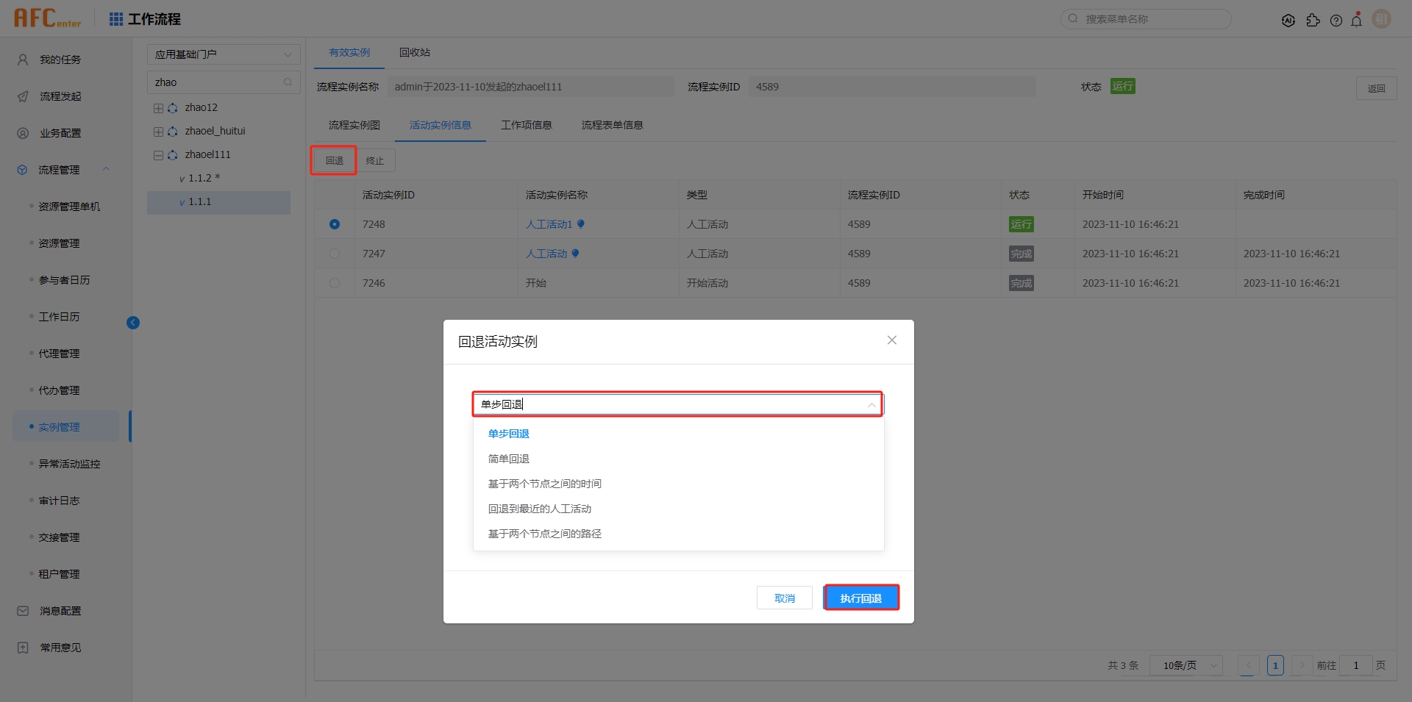Open the 工作项信息 tab

(x=527, y=124)
